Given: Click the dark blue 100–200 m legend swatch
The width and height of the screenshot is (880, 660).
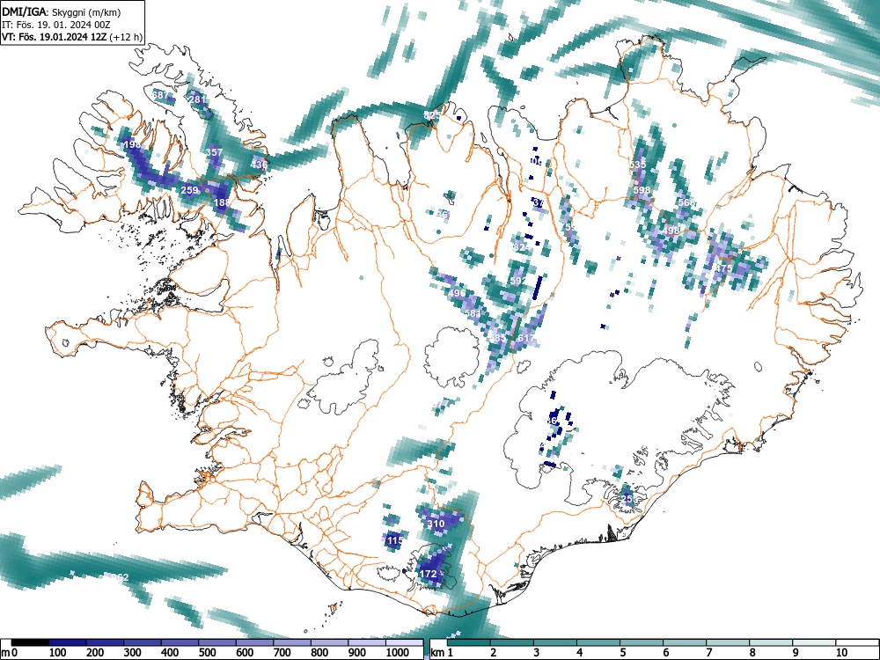Looking at the screenshot, I should coord(68,642).
